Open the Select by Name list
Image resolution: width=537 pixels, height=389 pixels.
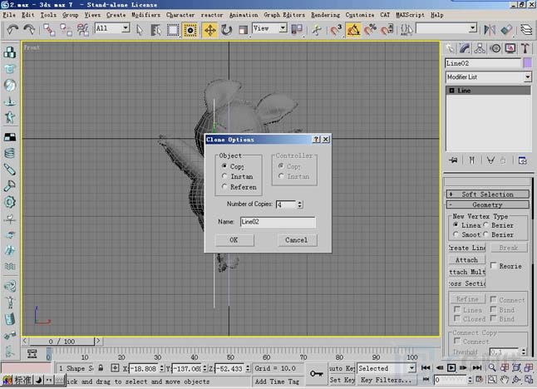[156, 30]
